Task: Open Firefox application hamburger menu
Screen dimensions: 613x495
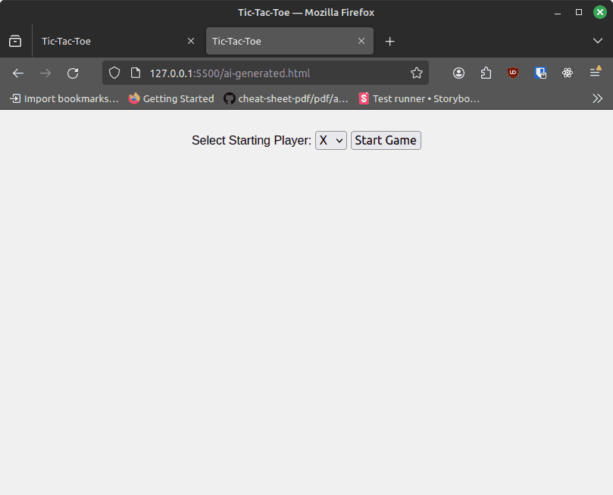Action: (595, 73)
